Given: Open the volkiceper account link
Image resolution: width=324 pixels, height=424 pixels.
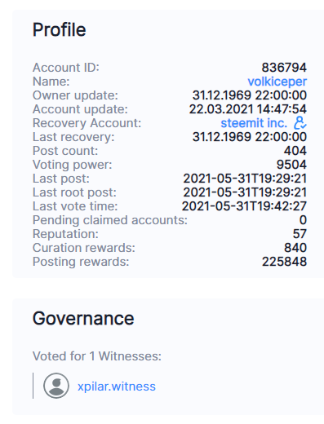Looking at the screenshot, I should tap(277, 82).
